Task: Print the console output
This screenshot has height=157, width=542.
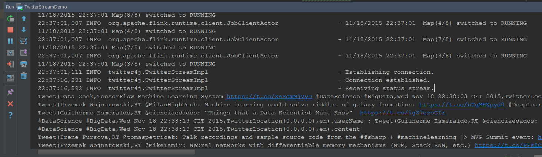Action: 24,64
